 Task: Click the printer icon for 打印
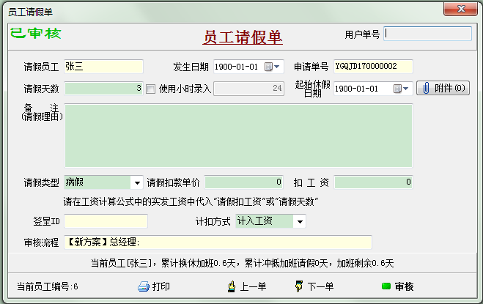[144, 286]
